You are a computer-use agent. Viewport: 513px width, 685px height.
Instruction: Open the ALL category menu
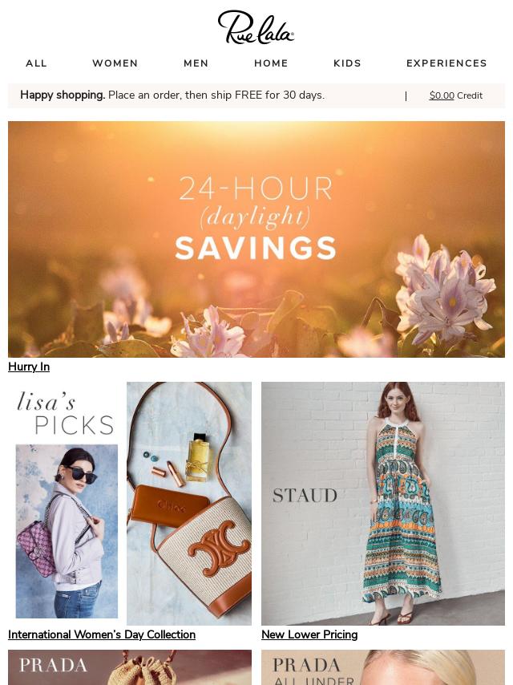pos(36,63)
